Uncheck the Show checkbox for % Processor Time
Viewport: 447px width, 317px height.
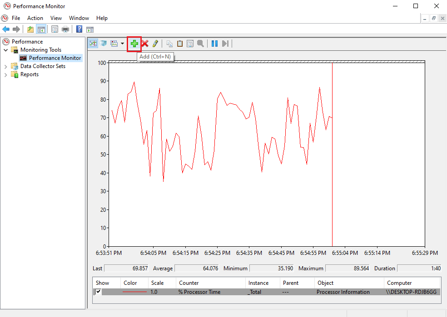98,292
